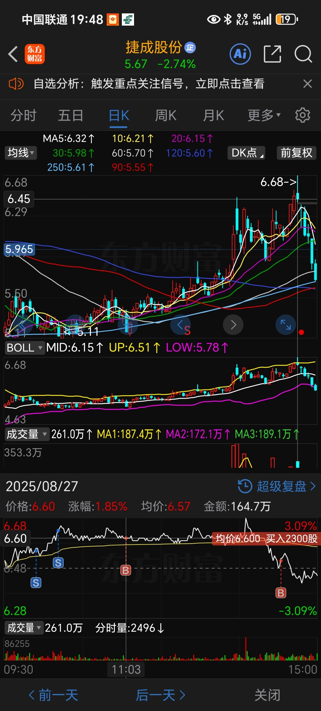Tap the 超级复盘 clock icon
Screen dimensions: 321x711
[245, 486]
